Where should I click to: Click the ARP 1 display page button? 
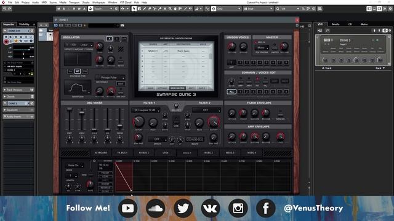click(191, 88)
